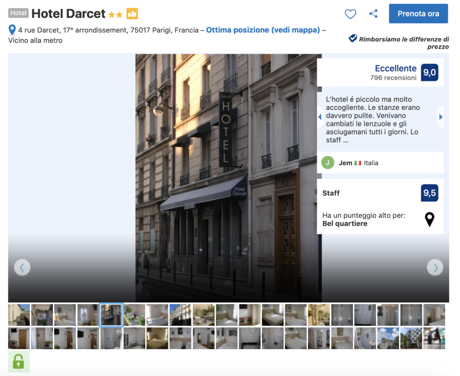Viewport: 460px width, 376px height.
Task: Click the yellow thumbs-up badge
Action: (132, 14)
